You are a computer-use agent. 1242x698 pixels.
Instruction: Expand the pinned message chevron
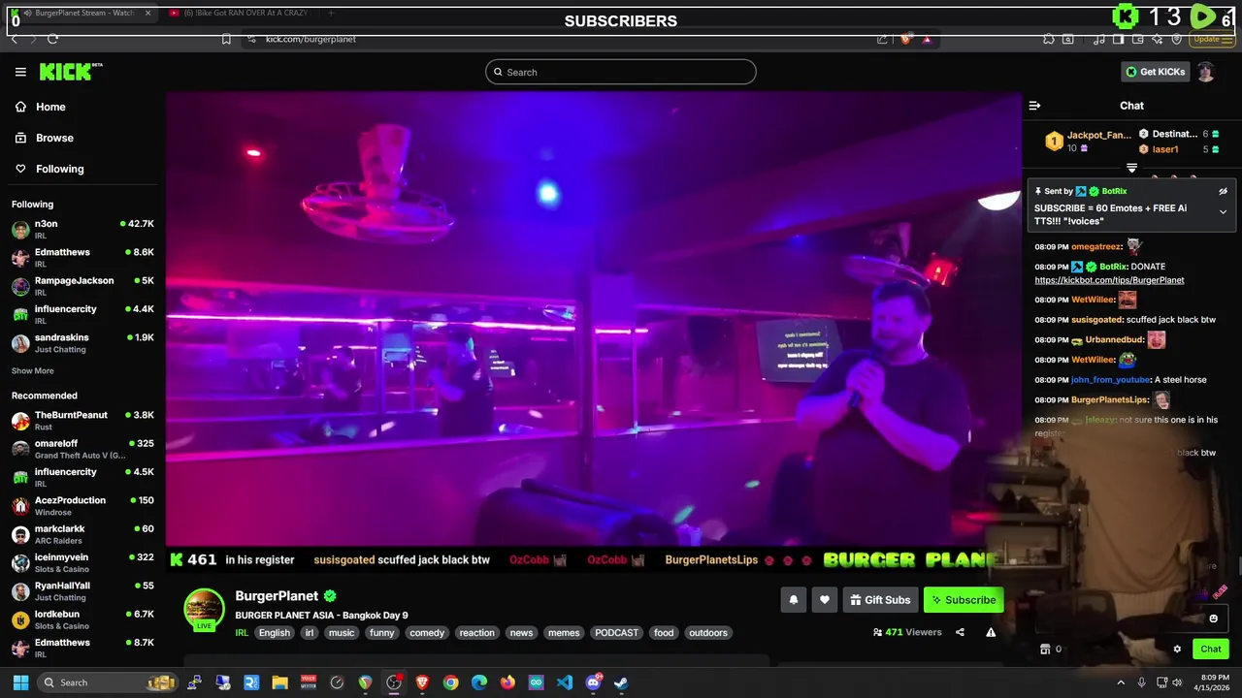coord(1223,211)
